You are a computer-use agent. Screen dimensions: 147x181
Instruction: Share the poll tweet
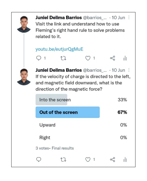tap(113, 159)
